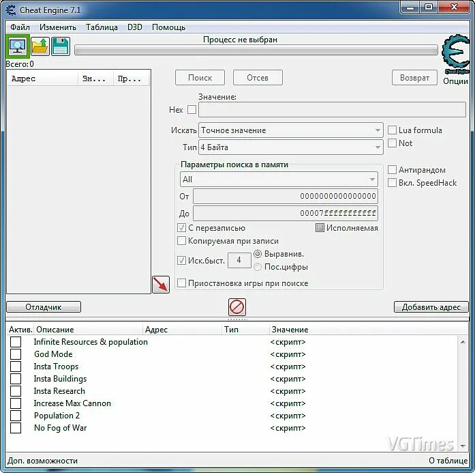Viewport: 475px width, 473px height.
Task: Activate the Insta Buildings checkbox
Action: coord(16,379)
